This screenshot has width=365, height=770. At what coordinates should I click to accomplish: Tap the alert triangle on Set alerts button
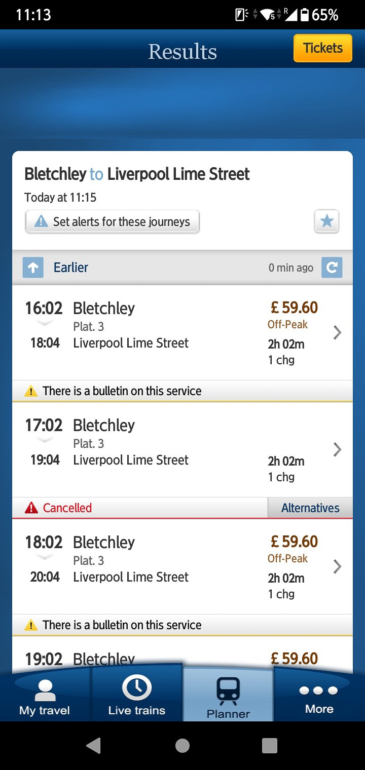pyautogui.click(x=41, y=221)
